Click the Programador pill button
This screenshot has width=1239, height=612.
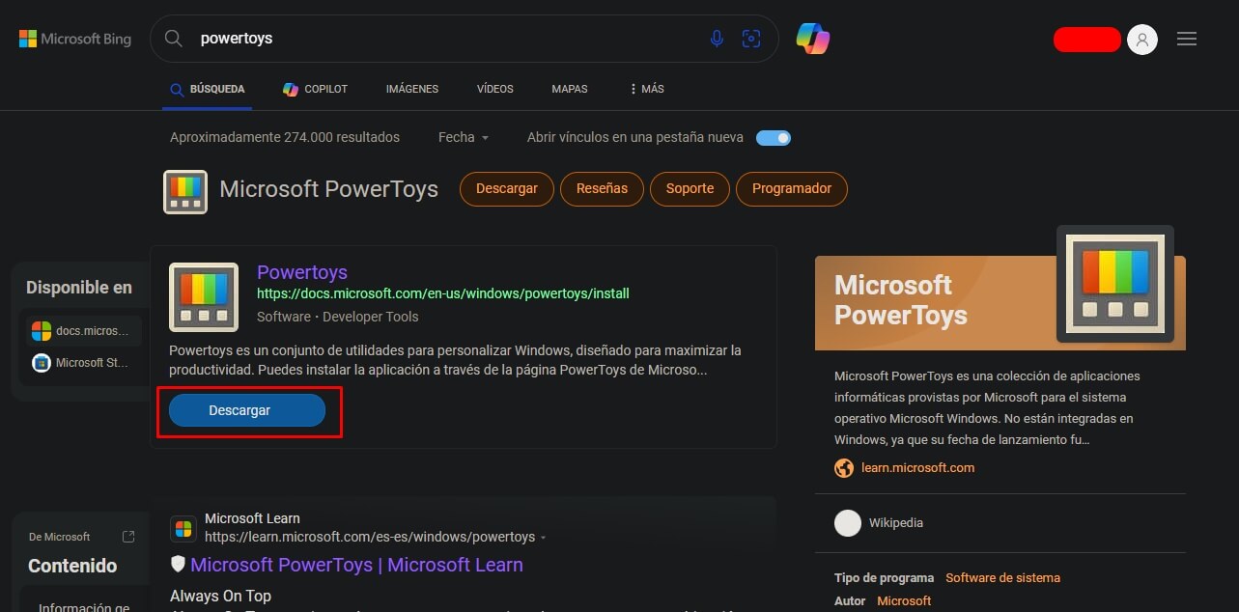coord(792,188)
